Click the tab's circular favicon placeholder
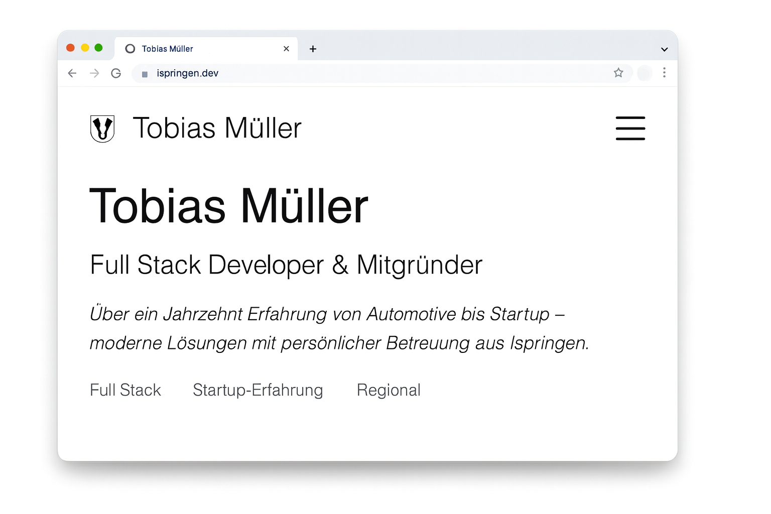This screenshot has width=771, height=514. click(130, 48)
